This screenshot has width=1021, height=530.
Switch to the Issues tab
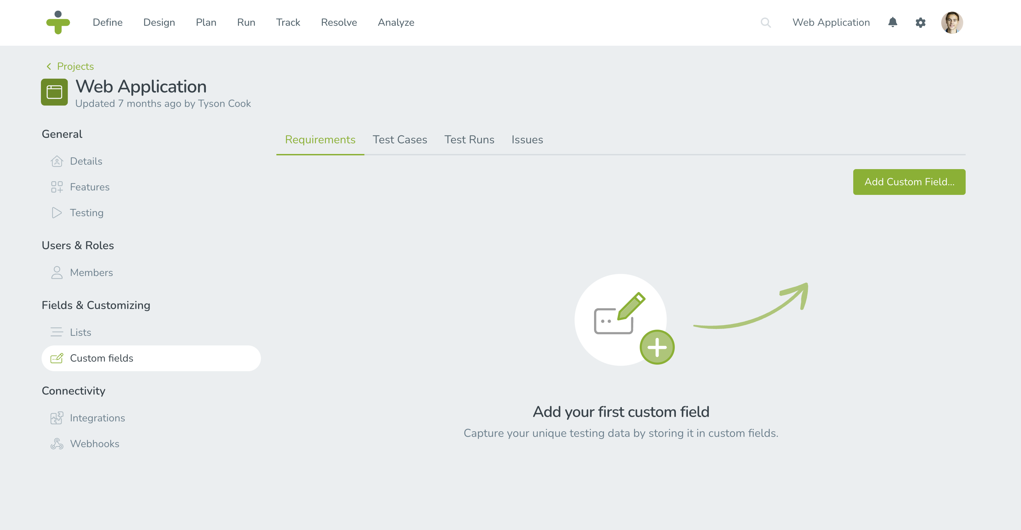click(x=527, y=140)
